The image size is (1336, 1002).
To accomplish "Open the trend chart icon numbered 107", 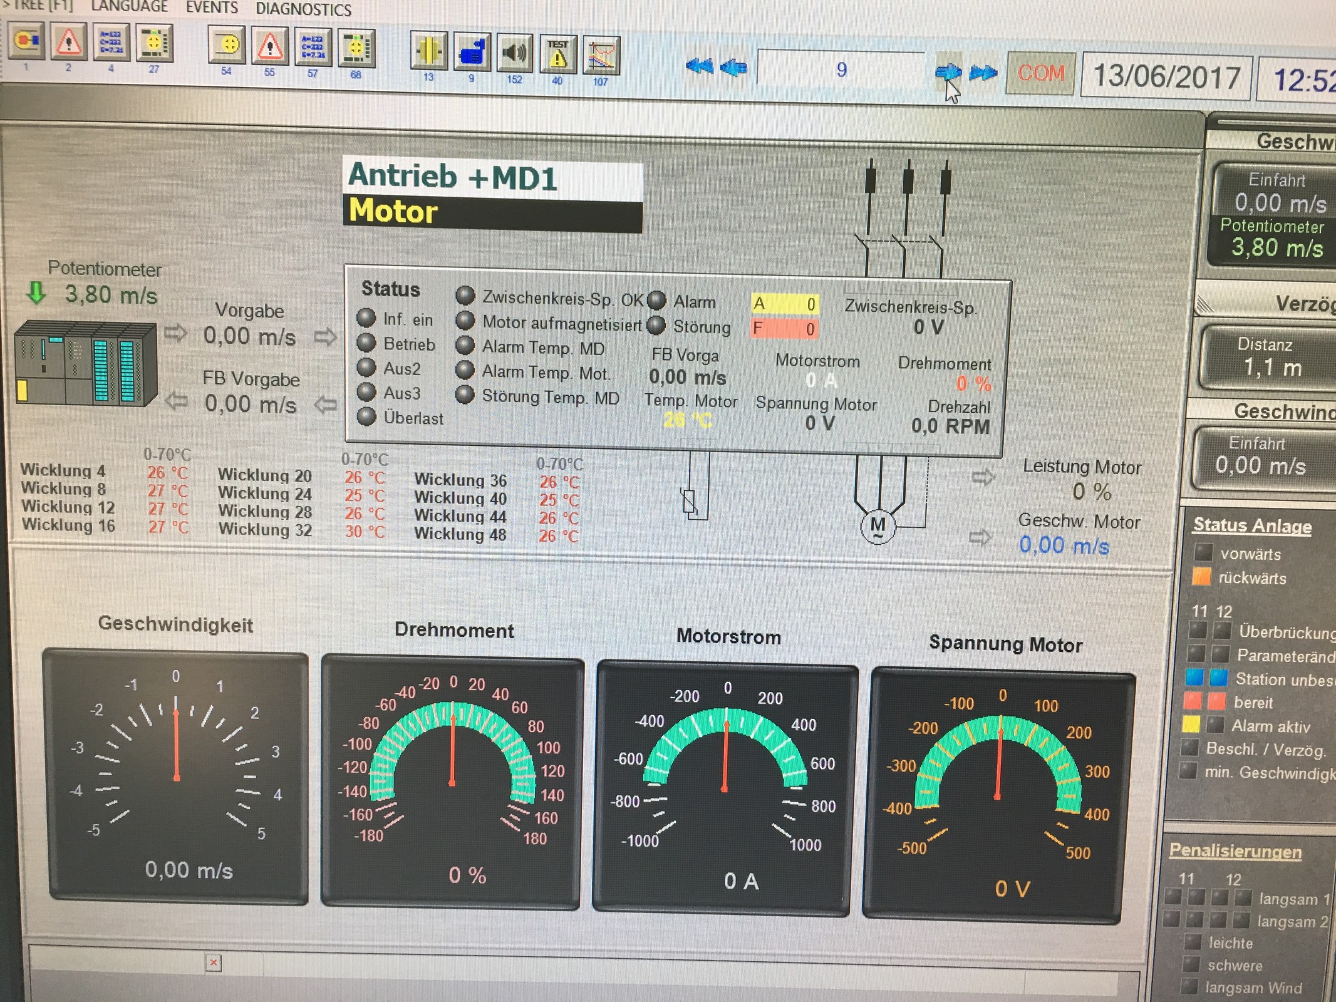I will click(x=601, y=56).
